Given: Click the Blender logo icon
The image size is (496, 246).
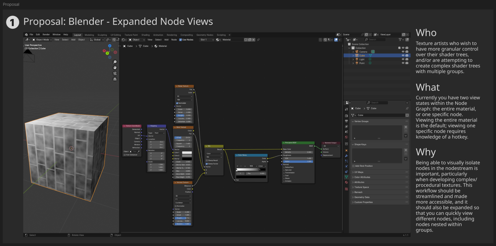Looking at the screenshot, I should coord(26,35).
